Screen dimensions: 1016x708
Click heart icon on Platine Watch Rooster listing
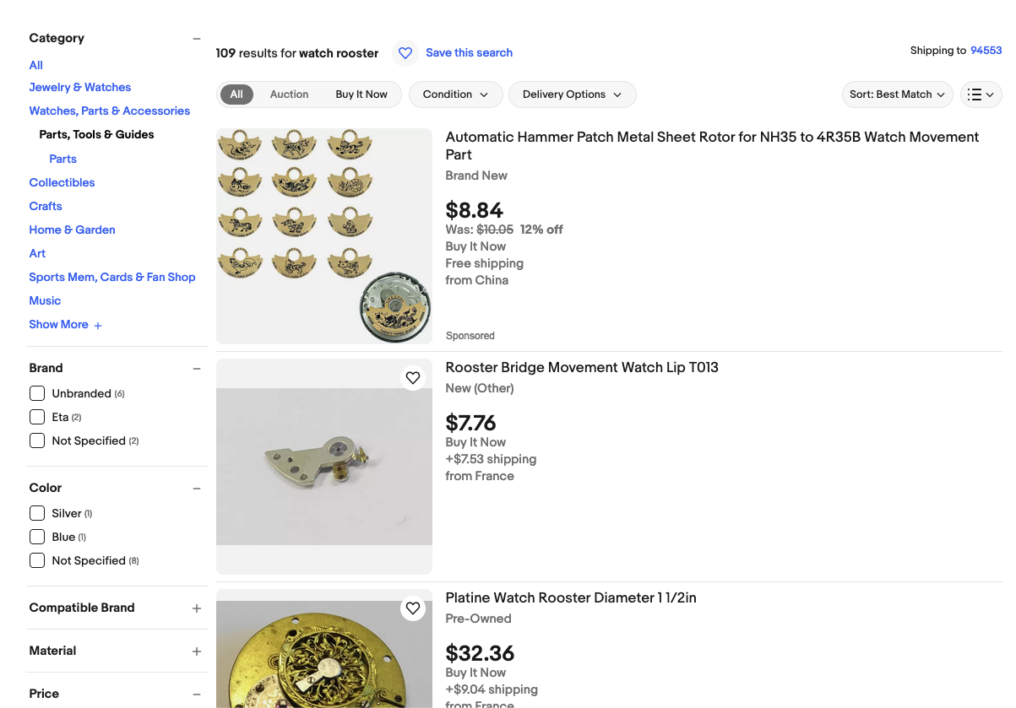coord(413,608)
